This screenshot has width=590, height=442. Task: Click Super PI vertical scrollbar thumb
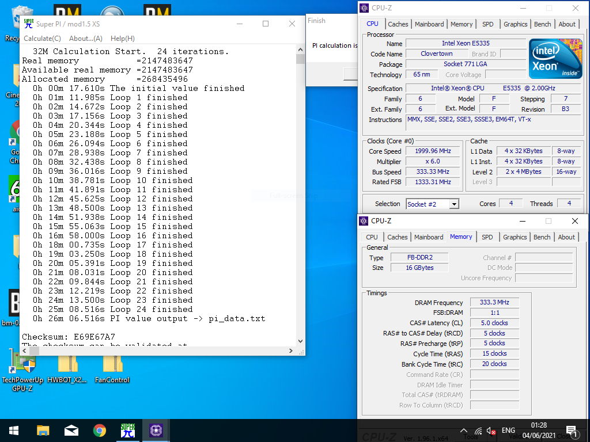[300, 59]
